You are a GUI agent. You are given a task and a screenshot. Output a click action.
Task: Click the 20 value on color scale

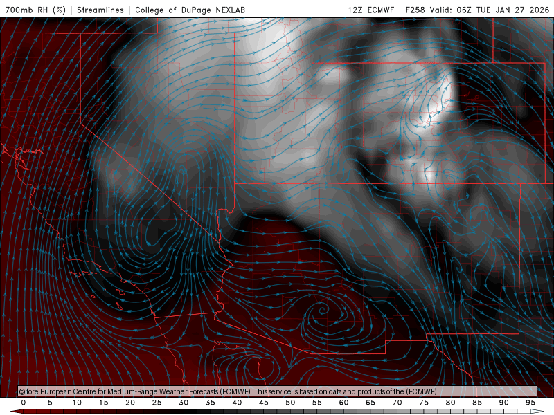click(x=130, y=403)
